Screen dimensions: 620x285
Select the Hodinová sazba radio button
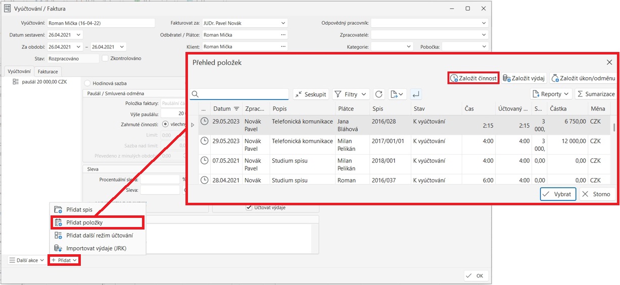(x=88, y=83)
